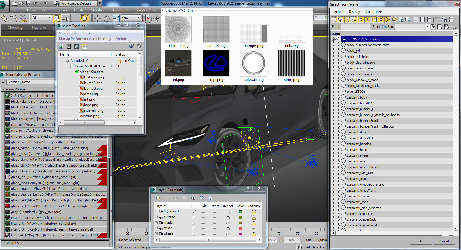
Task: Make the exterior layer current via its checkbox
Action: [x=194, y=217]
